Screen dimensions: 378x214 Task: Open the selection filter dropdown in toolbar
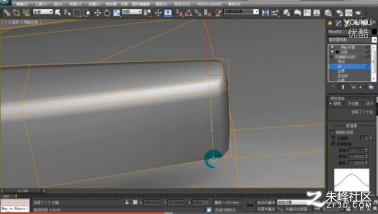pyautogui.click(x=43, y=11)
